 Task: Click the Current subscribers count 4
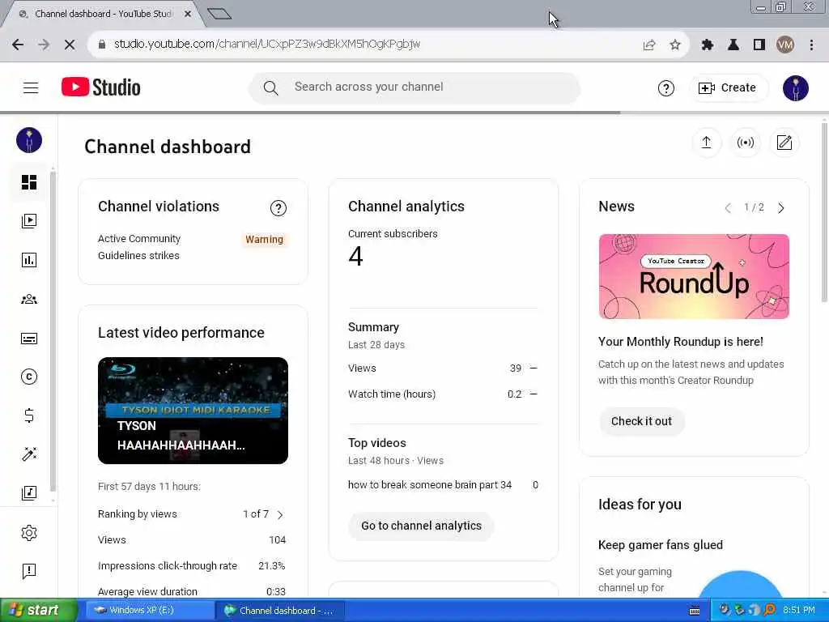[356, 257]
